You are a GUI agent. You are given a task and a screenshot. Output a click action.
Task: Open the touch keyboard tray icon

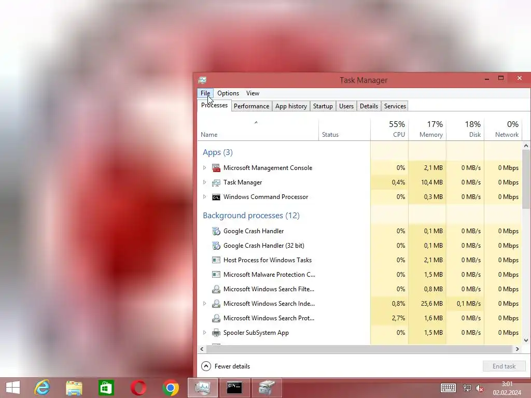pos(448,388)
